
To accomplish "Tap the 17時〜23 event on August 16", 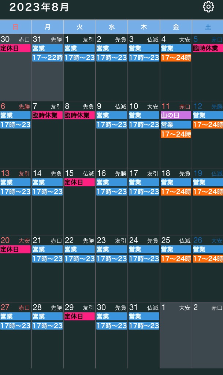I will pos(112,192).
